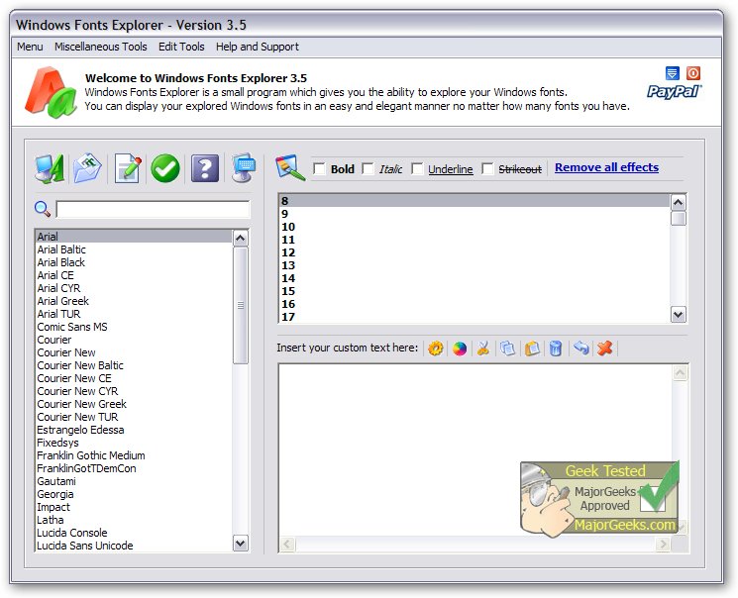Select the Arial Black font

(x=134, y=262)
